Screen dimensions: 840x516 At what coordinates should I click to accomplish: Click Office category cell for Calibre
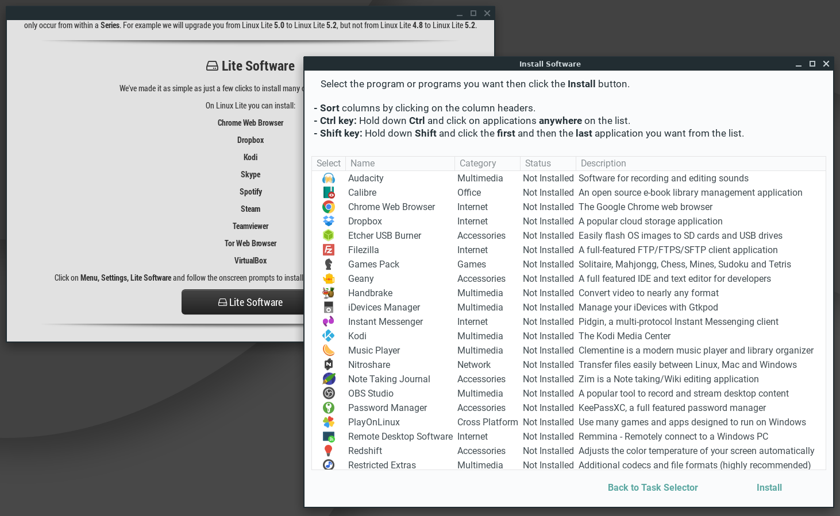[x=469, y=192]
